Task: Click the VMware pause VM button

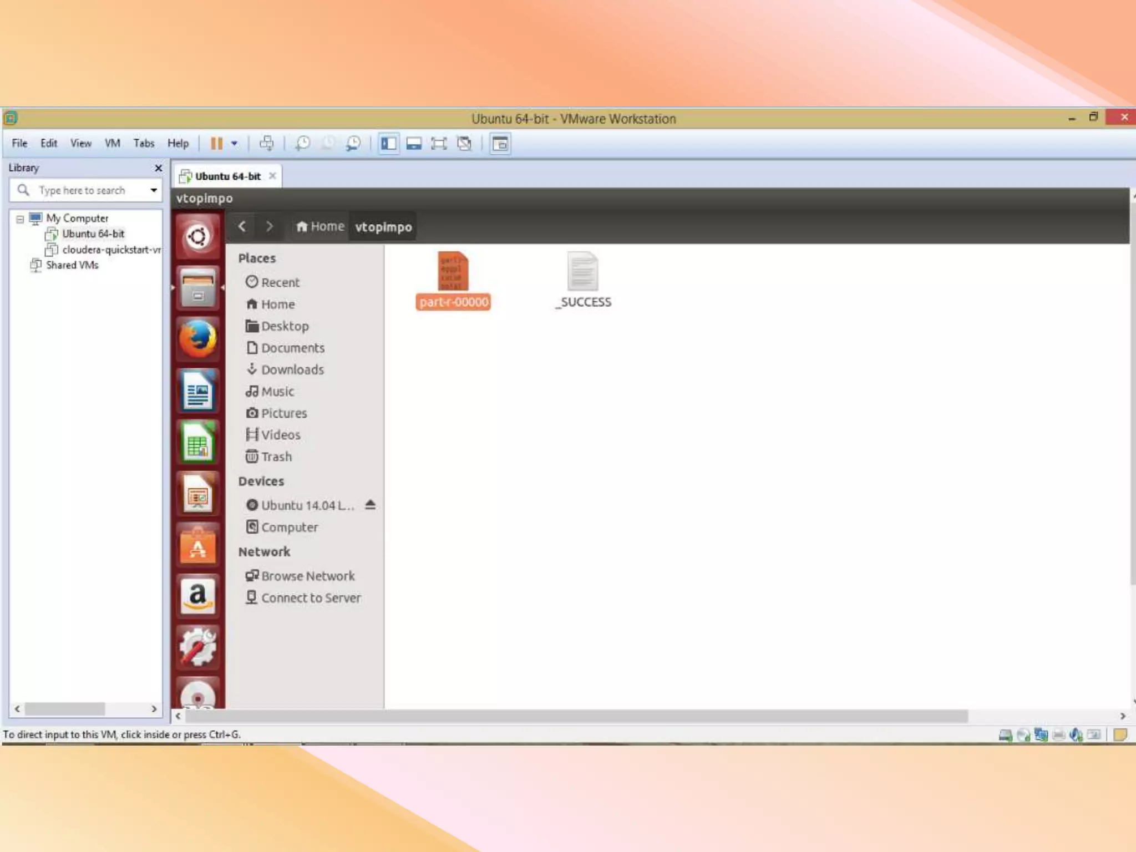Action: coord(216,144)
